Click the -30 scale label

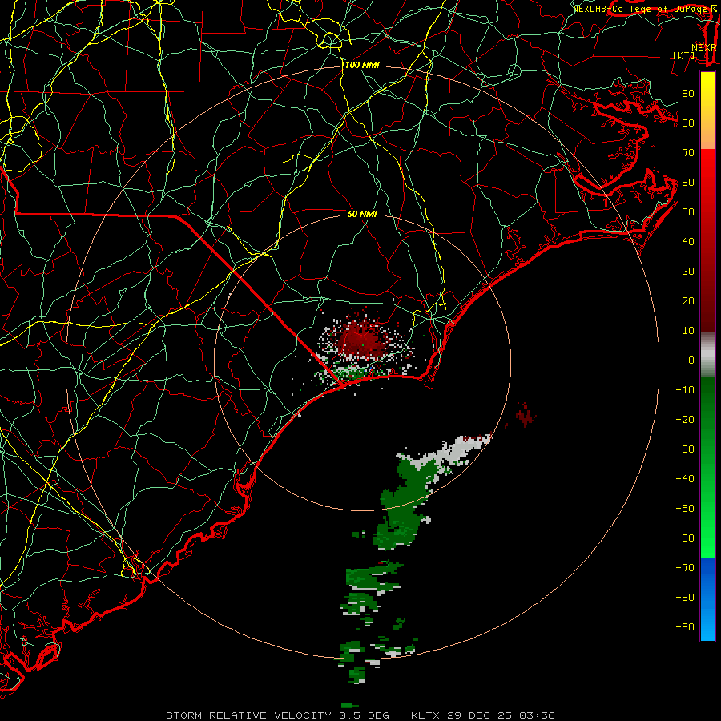pyautogui.click(x=685, y=449)
